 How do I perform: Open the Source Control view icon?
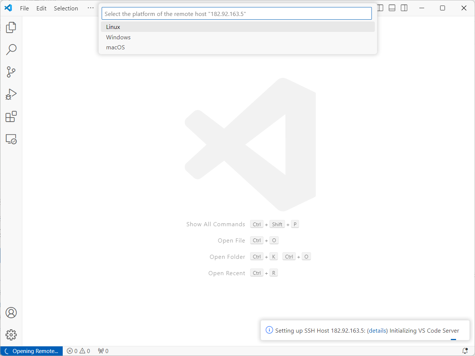tap(11, 72)
